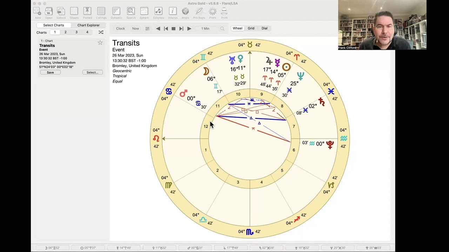Click Moon position 06°52' in status bar
Viewport: 449px width, 252px height.
pyautogui.click(x=52, y=248)
